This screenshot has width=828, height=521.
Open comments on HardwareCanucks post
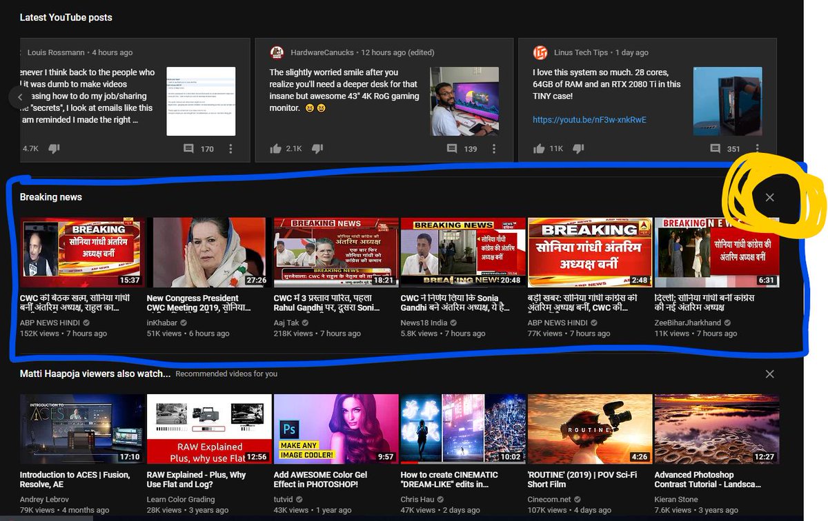pyautogui.click(x=452, y=149)
